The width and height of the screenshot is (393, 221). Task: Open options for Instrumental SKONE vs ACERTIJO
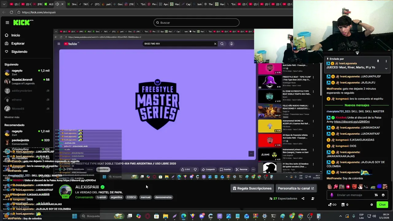point(313,121)
